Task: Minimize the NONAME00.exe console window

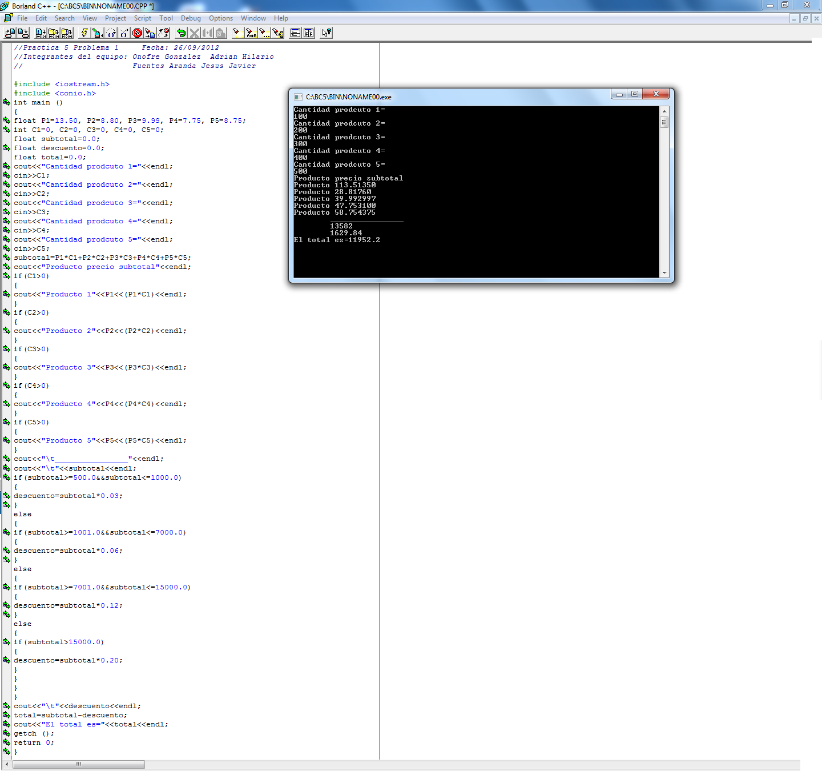Action: click(619, 94)
